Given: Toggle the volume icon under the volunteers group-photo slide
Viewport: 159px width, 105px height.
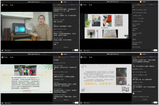Looking at the screenshot, I should tap(2, 103).
